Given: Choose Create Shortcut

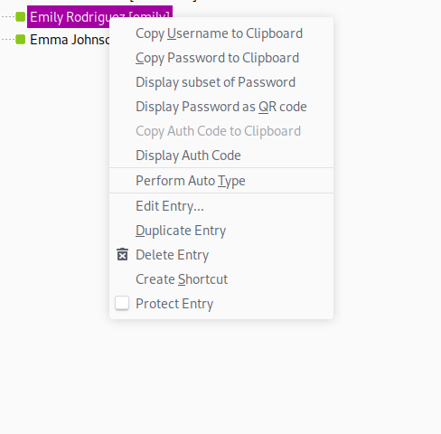Looking at the screenshot, I should tap(221, 279).
